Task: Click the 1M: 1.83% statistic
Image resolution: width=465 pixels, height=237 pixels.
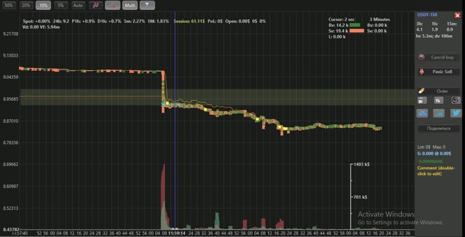Action: [158, 21]
